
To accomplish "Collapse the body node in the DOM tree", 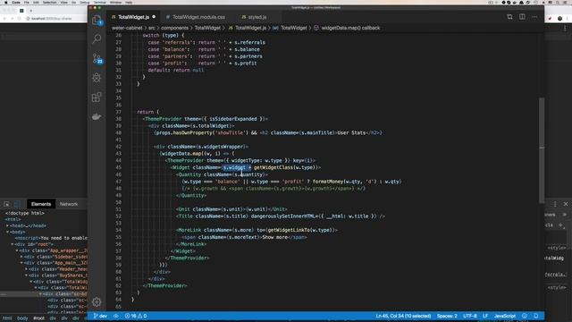I will tap(8, 232).
